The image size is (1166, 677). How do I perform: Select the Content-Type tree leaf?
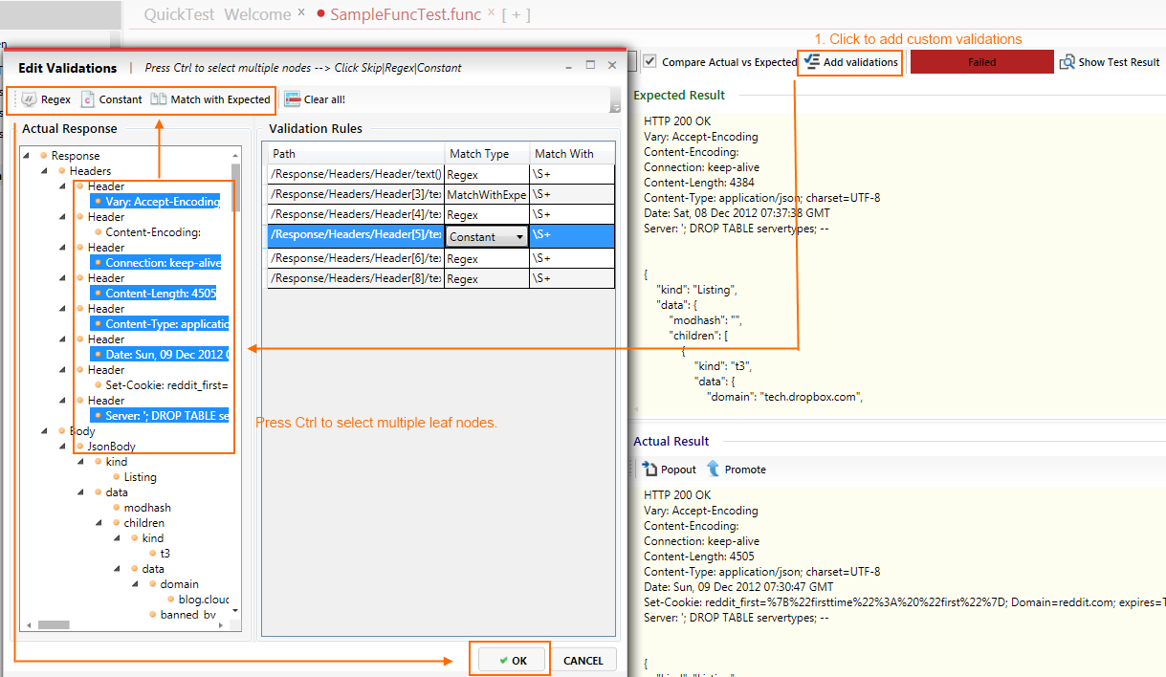pyautogui.click(x=165, y=324)
